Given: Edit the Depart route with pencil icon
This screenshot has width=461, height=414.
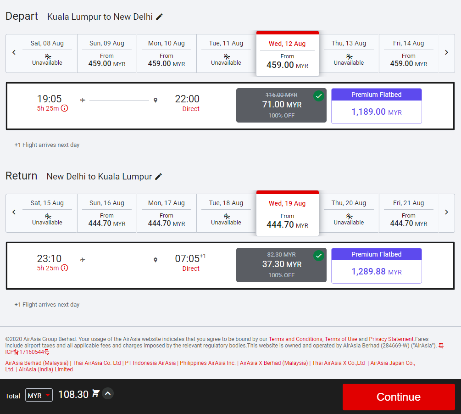Looking at the screenshot, I should (159, 17).
